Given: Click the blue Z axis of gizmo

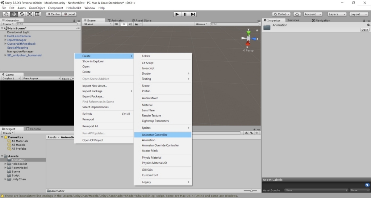Looking at the screenshot, I should tap(254, 39).
